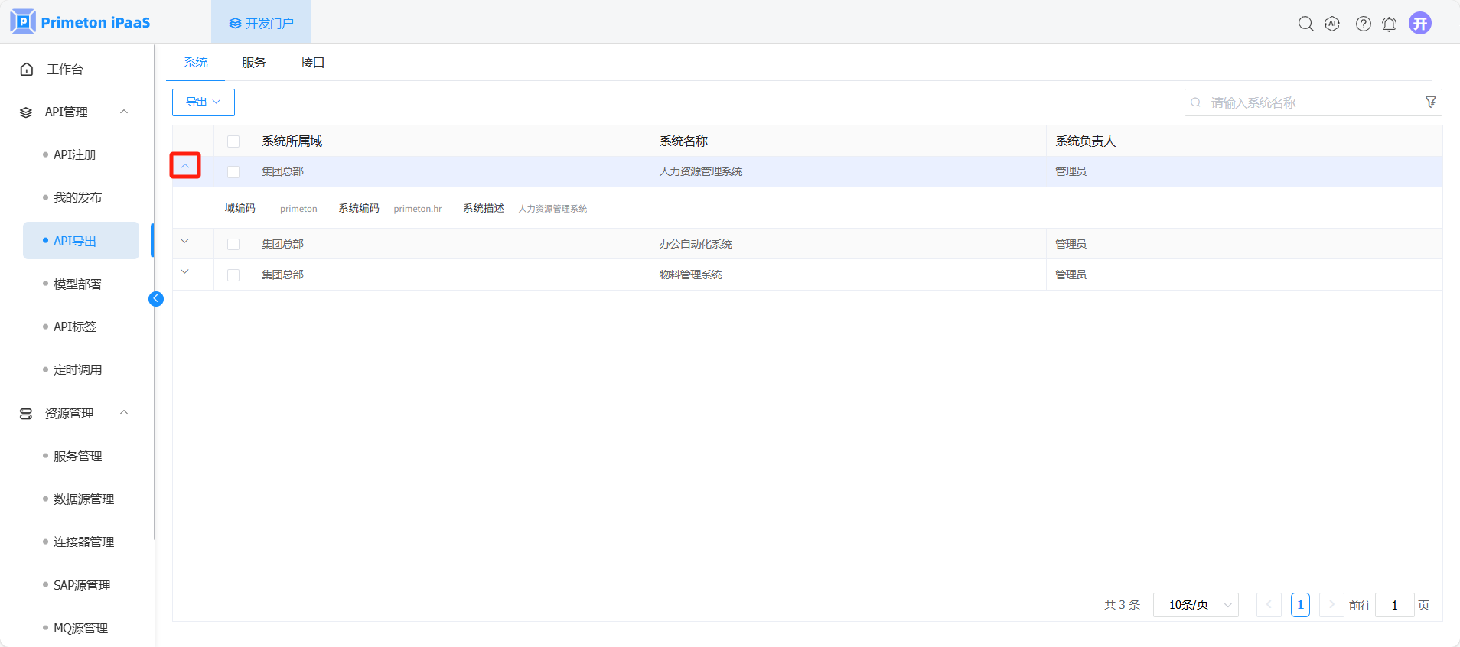The width and height of the screenshot is (1460, 647).
Task: Click the user avatar icon
Action: coord(1419,24)
